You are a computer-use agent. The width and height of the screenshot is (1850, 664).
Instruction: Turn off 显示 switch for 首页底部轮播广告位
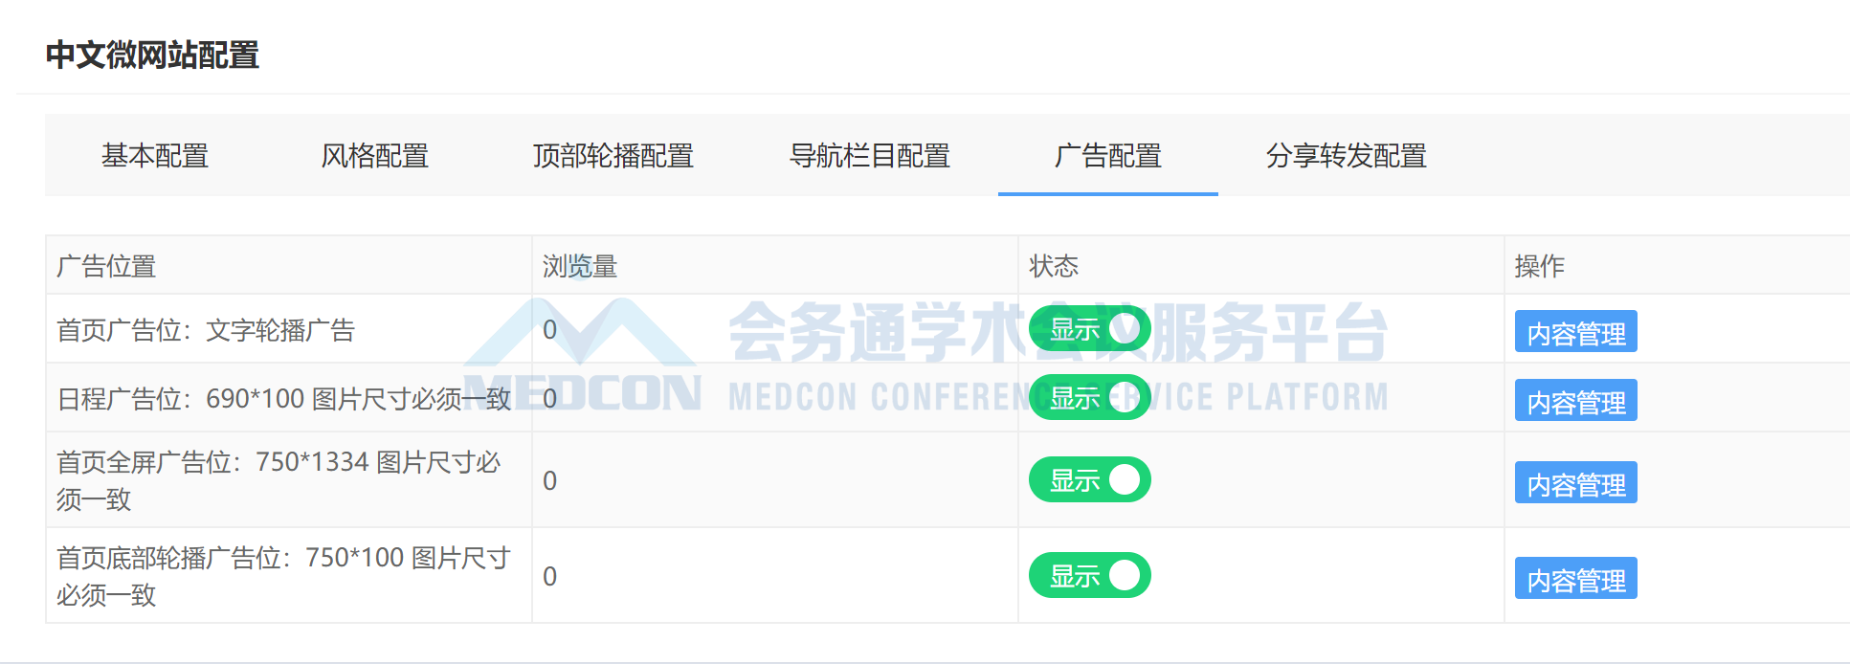(x=1090, y=576)
